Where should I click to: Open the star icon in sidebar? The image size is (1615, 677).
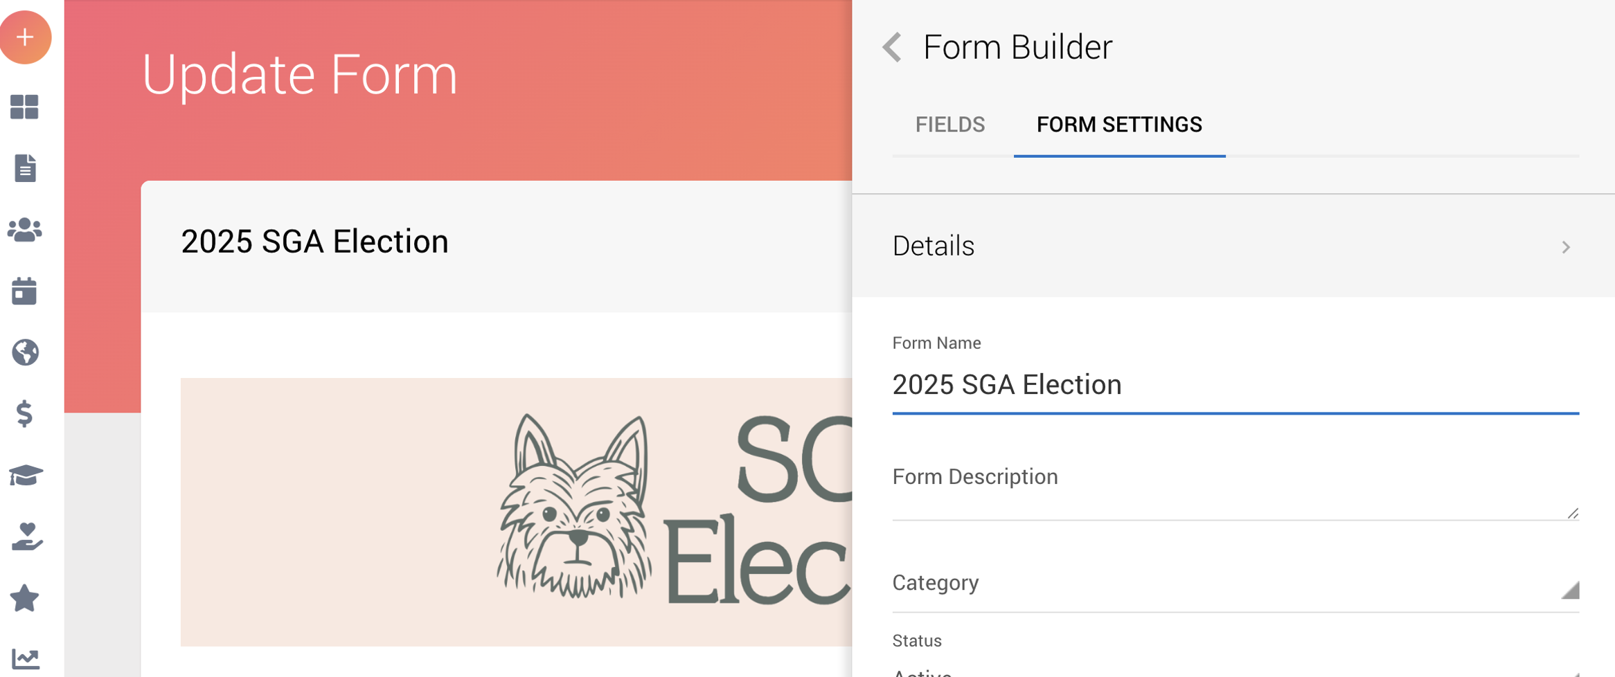25,598
